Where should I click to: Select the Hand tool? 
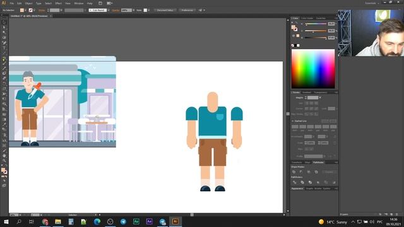click(4, 156)
